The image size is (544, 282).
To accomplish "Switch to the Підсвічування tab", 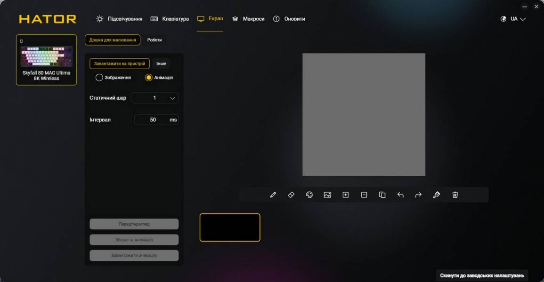I will pos(119,19).
